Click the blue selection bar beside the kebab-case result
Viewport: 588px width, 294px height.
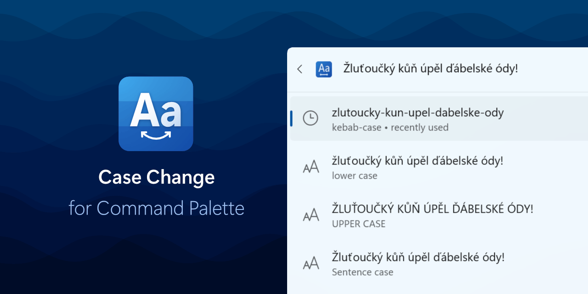tap(291, 119)
